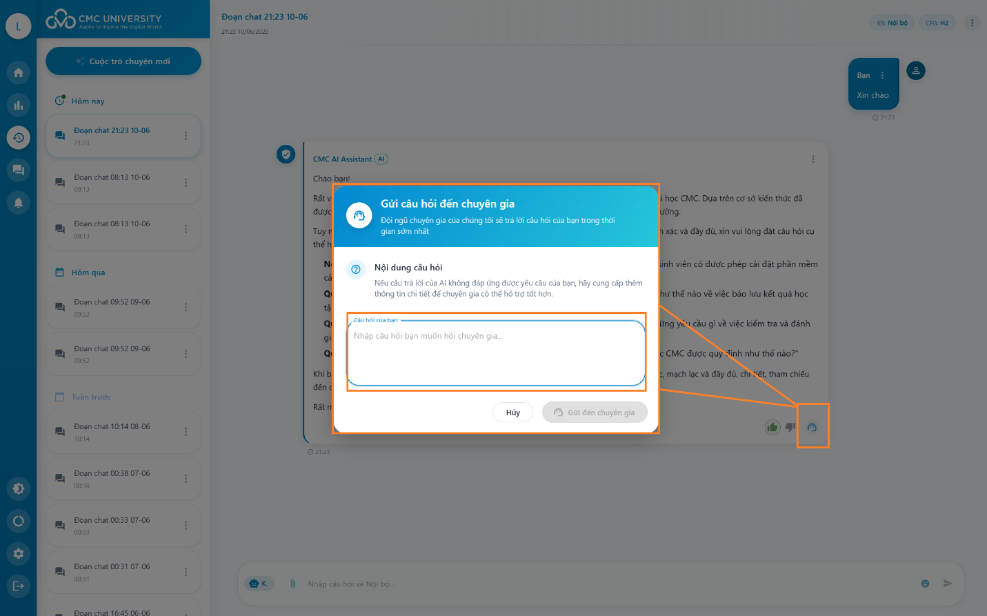
Task: Click the log out icon in sidebar
Action: tap(19, 586)
